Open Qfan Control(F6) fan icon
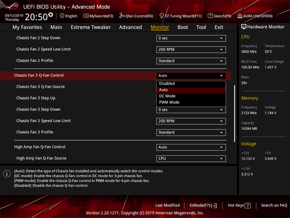The image size is (290, 218). [x=122, y=16]
